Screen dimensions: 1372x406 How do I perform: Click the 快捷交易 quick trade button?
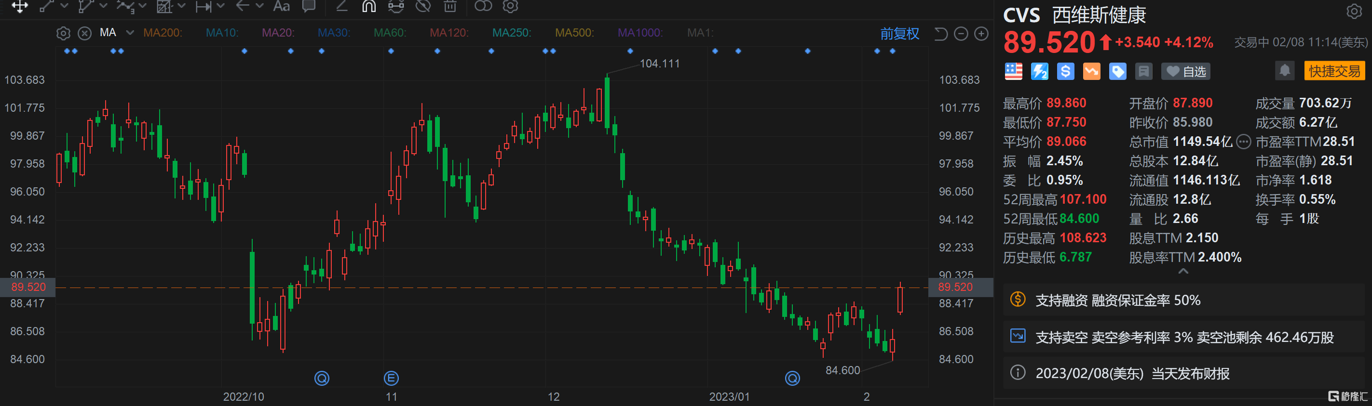pos(1334,71)
